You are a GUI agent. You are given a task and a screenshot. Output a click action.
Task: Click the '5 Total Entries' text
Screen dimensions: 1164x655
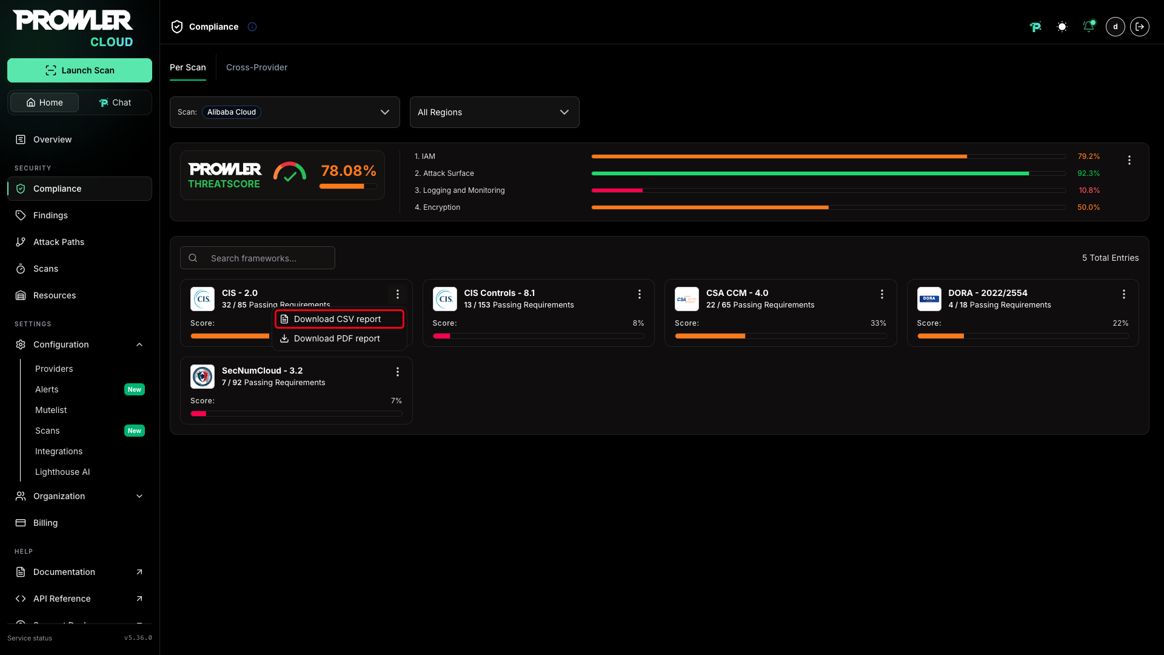tap(1111, 258)
